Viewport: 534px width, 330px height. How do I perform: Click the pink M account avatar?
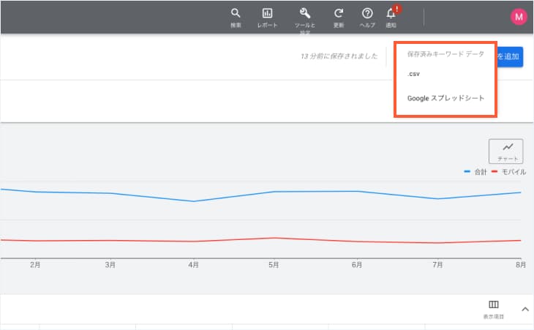tap(519, 17)
